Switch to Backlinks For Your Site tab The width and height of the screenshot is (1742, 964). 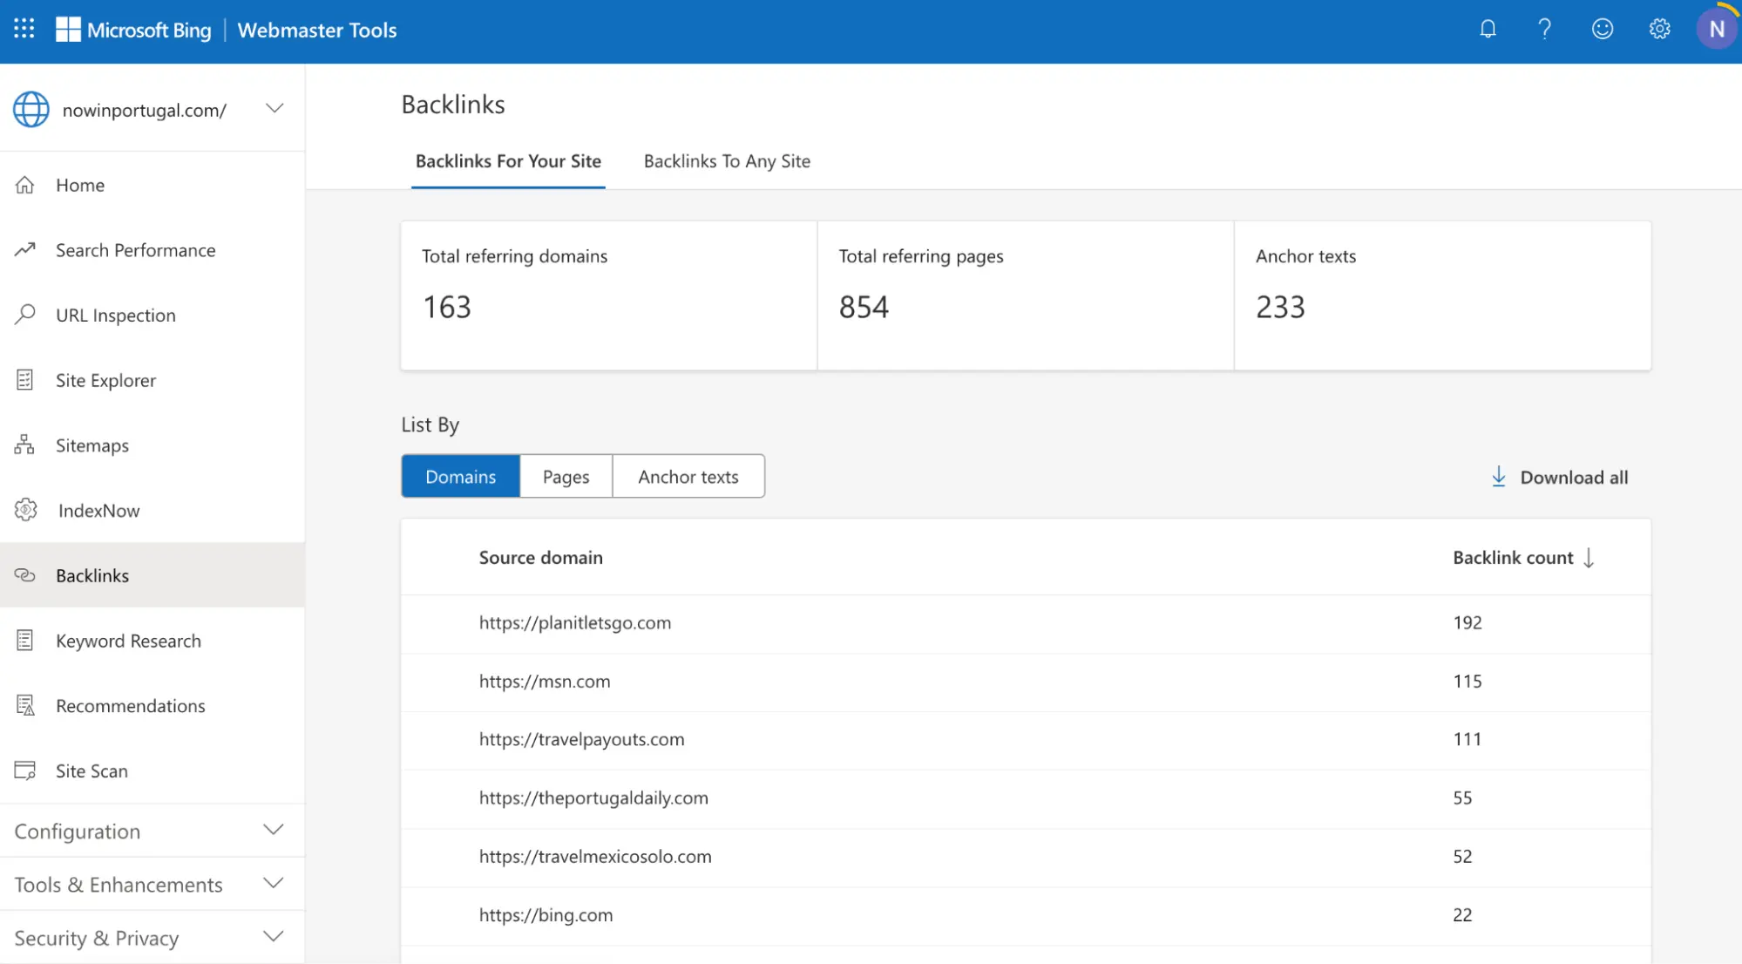508,161
